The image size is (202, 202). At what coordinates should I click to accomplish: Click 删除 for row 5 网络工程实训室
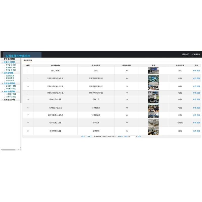[198, 99]
